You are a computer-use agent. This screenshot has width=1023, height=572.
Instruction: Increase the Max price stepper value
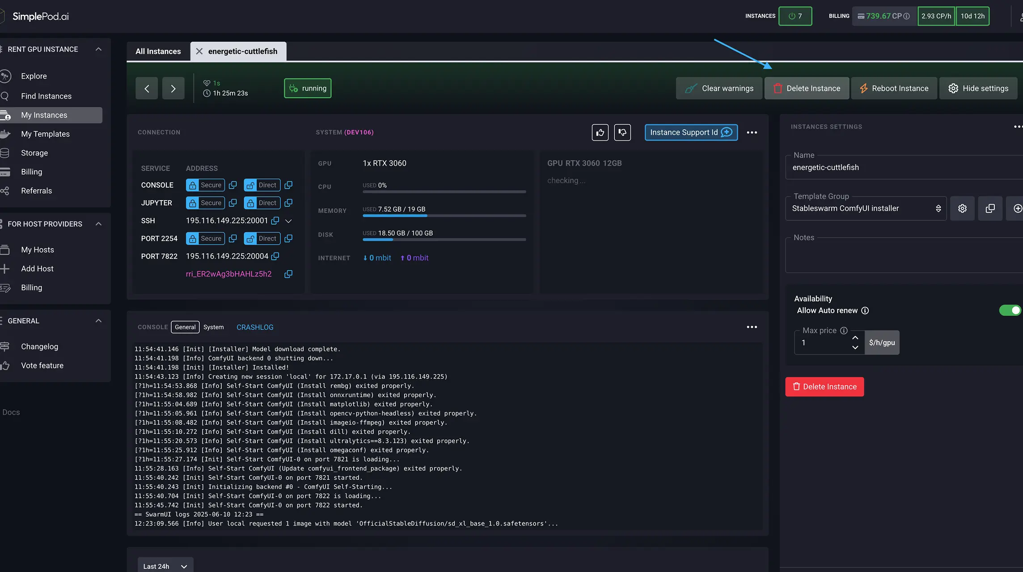pos(855,338)
